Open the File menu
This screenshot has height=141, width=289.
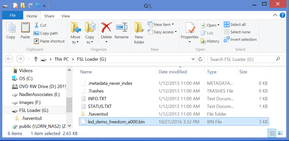(13, 16)
